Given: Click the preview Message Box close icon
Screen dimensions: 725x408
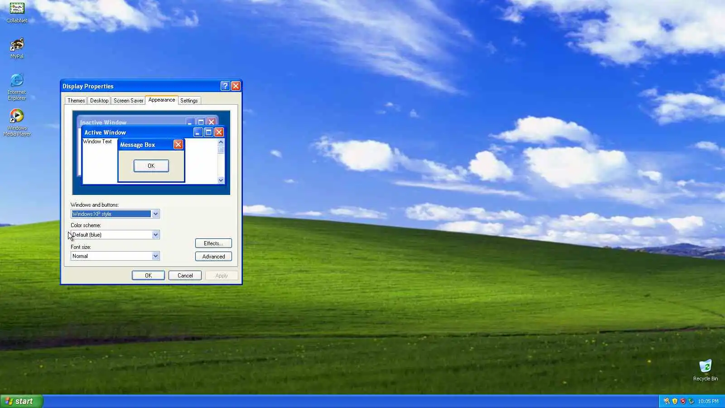Looking at the screenshot, I should (178, 144).
